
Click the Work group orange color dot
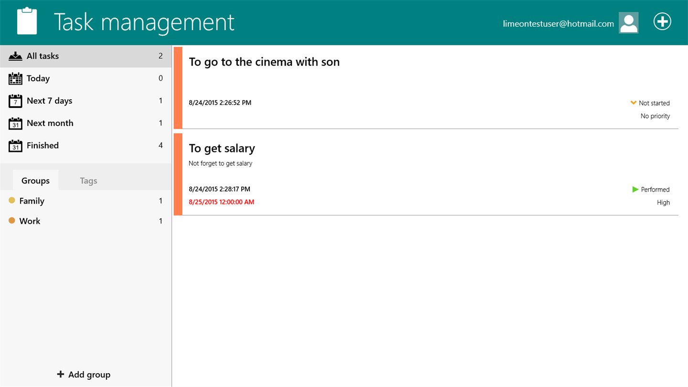click(x=12, y=221)
